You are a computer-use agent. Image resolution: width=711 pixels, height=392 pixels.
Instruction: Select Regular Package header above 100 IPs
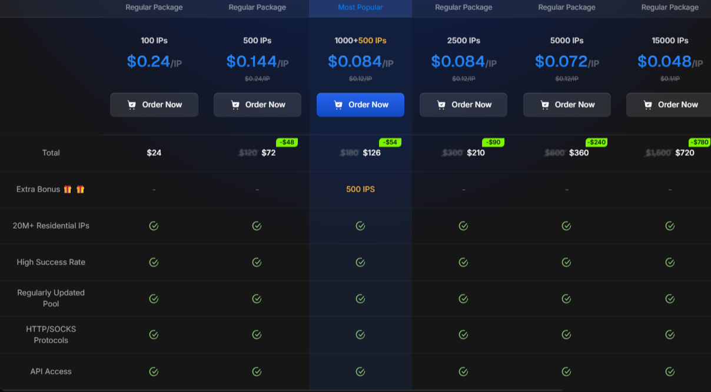click(x=154, y=8)
